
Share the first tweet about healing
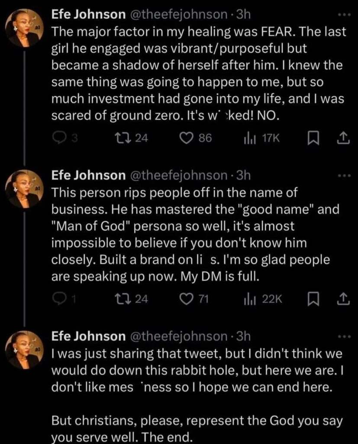pos(342,138)
